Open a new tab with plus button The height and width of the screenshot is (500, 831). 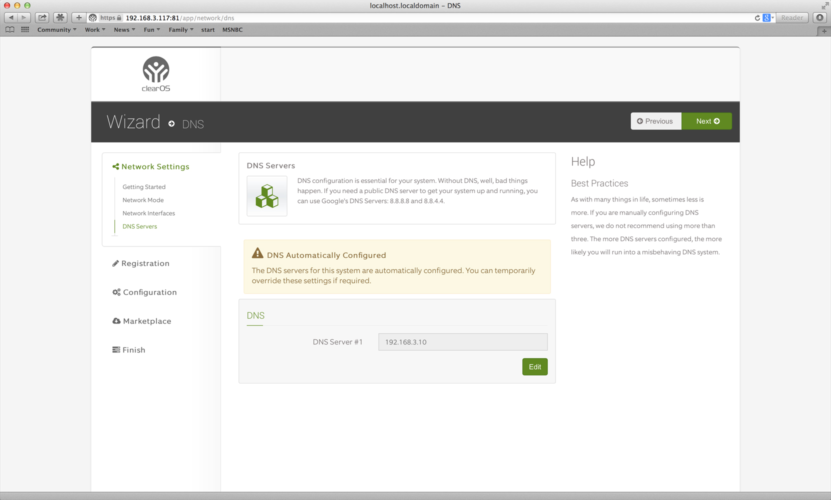(824, 31)
